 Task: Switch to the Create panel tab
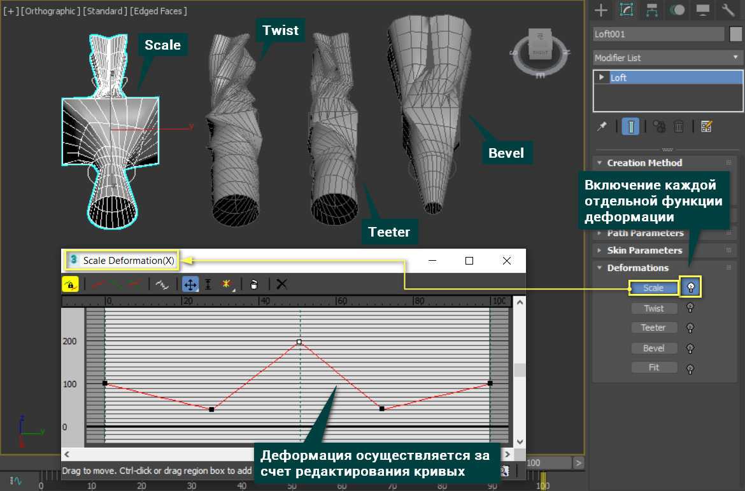pyautogui.click(x=600, y=10)
